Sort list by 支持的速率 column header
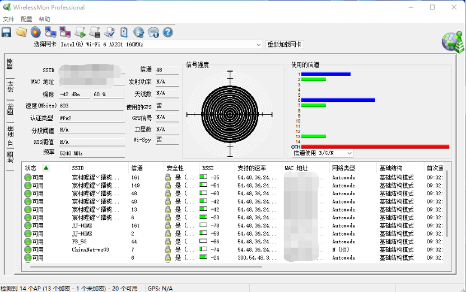This screenshot has height=292, width=466. coord(258,168)
